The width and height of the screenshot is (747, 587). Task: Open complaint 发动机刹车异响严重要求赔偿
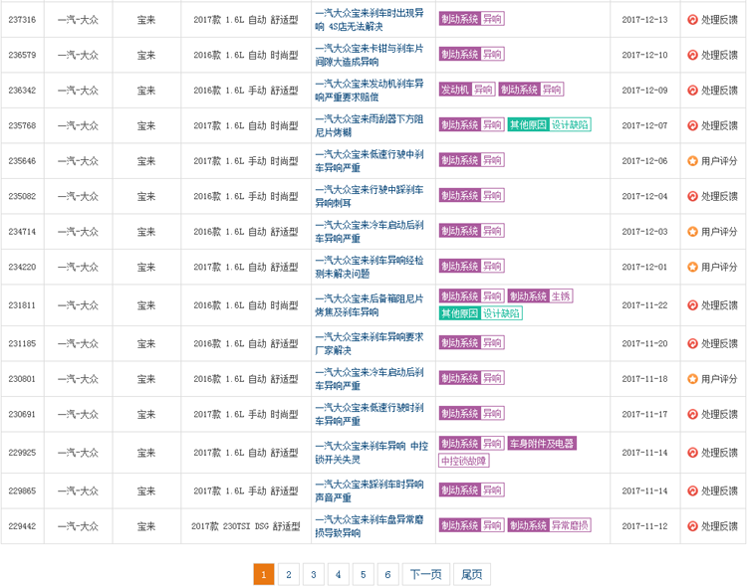point(370,90)
